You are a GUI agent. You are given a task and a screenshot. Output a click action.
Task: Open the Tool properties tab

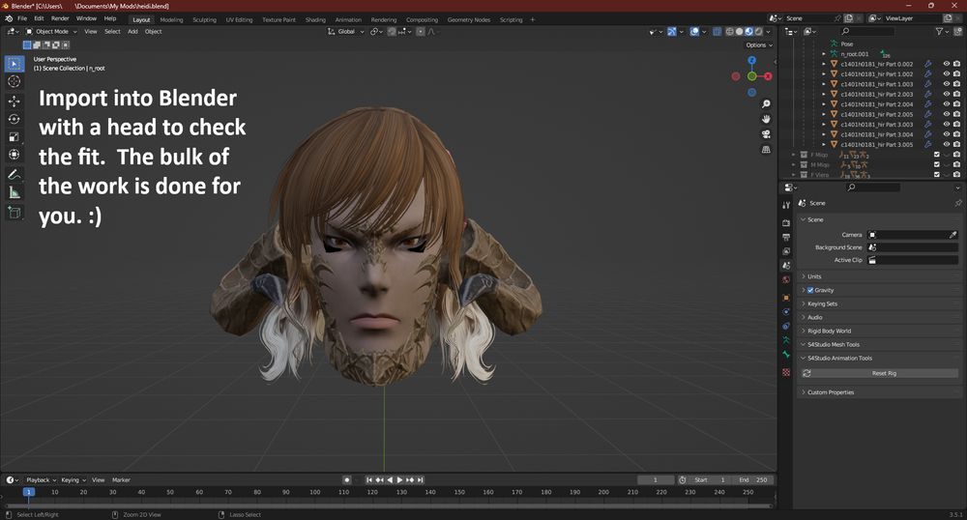(785, 205)
